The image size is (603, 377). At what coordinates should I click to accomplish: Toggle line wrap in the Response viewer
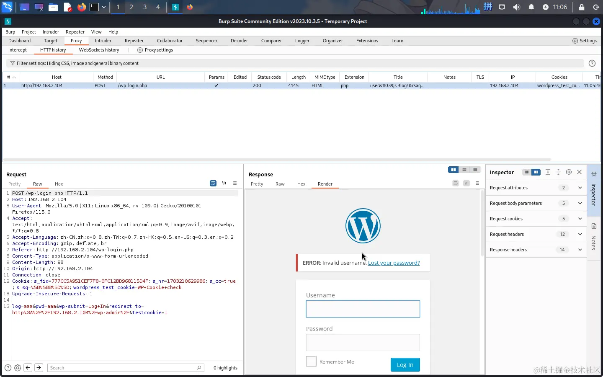(x=456, y=183)
